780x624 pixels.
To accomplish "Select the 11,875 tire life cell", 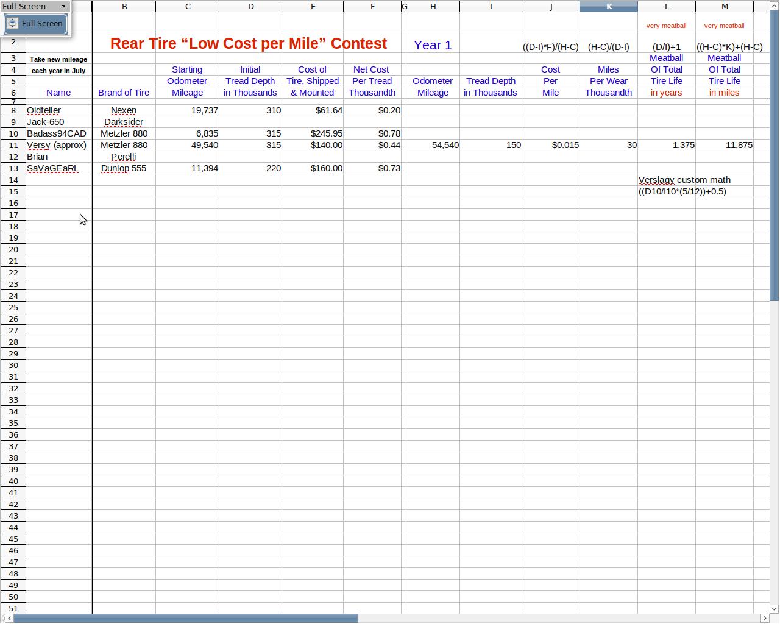I will pyautogui.click(x=724, y=145).
